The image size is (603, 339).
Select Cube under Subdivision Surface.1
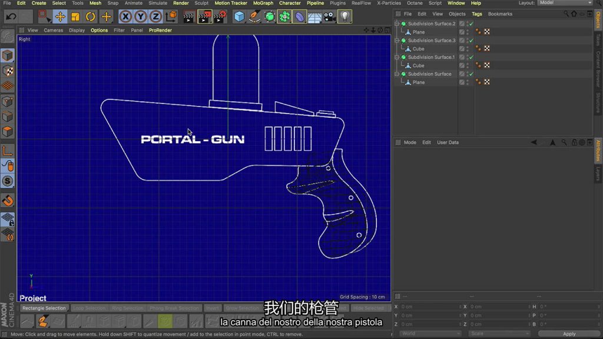click(x=419, y=66)
